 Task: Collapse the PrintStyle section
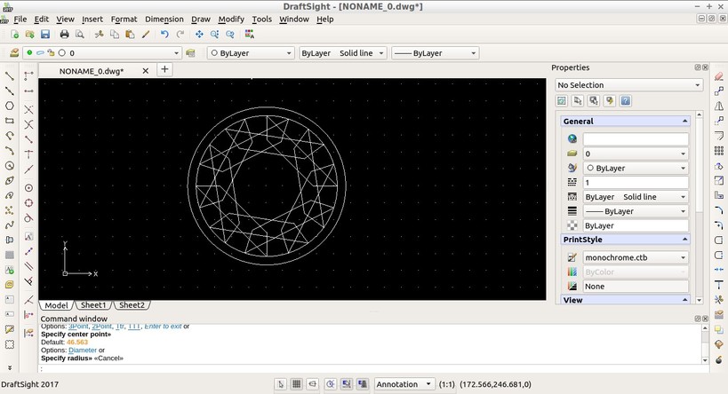pos(684,240)
